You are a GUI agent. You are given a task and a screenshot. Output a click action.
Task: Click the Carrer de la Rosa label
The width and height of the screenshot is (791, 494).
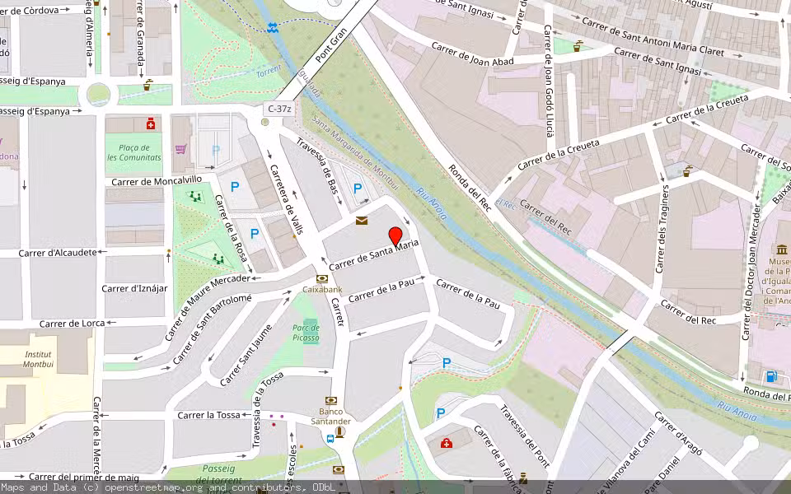(231, 228)
